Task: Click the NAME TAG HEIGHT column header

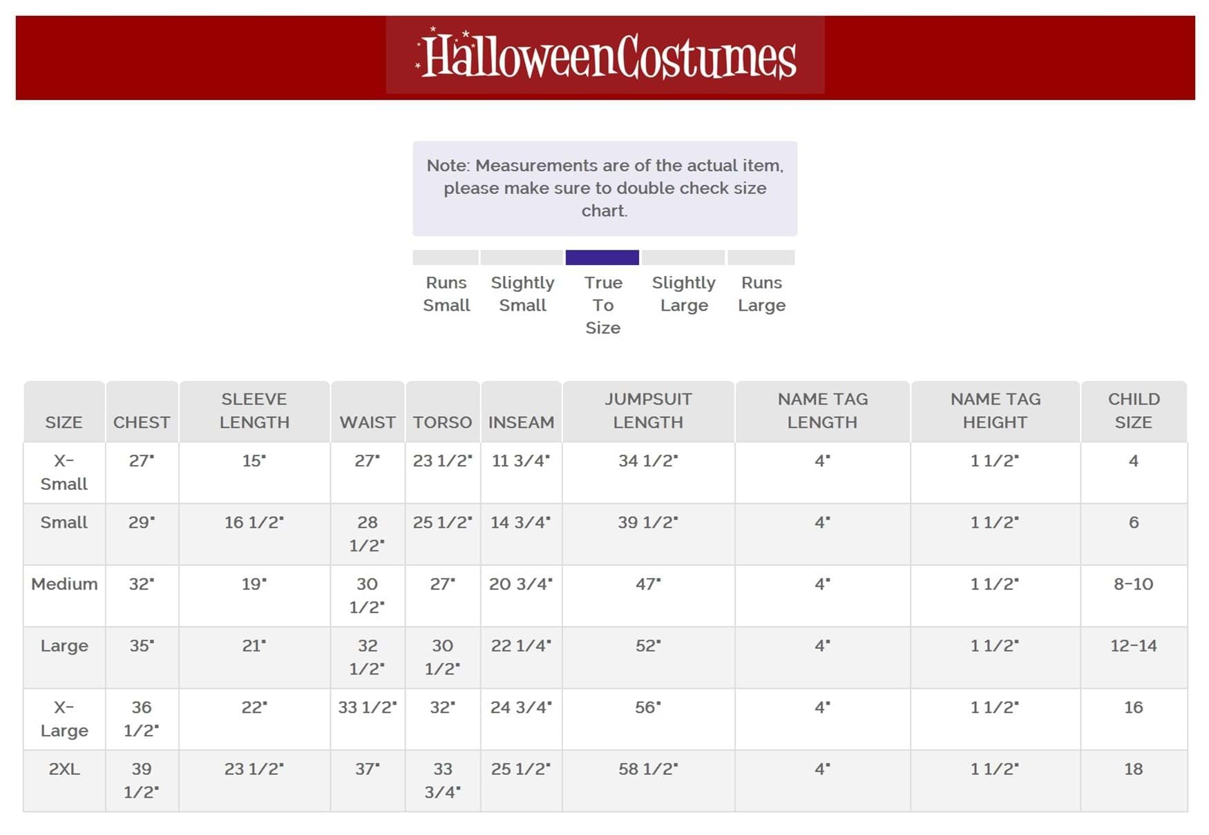Action: [995, 411]
